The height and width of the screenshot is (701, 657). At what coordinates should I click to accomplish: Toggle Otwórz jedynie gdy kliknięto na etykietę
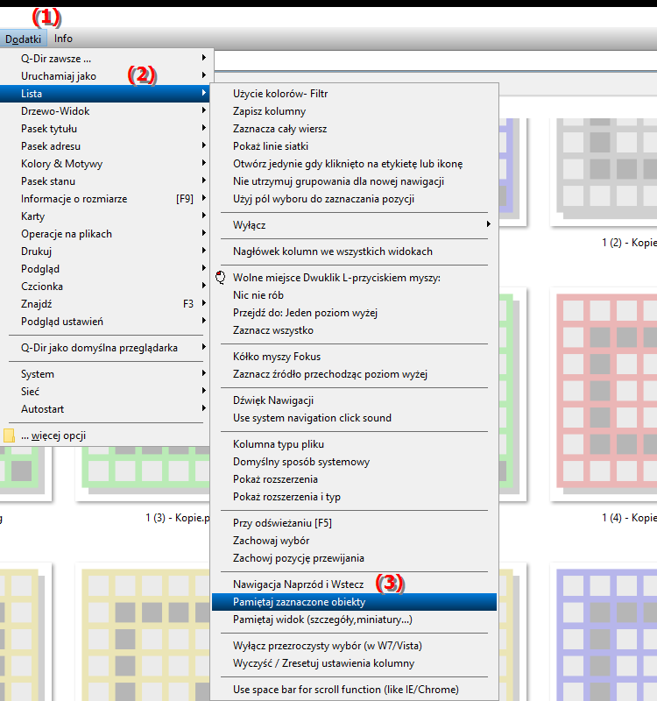click(354, 164)
